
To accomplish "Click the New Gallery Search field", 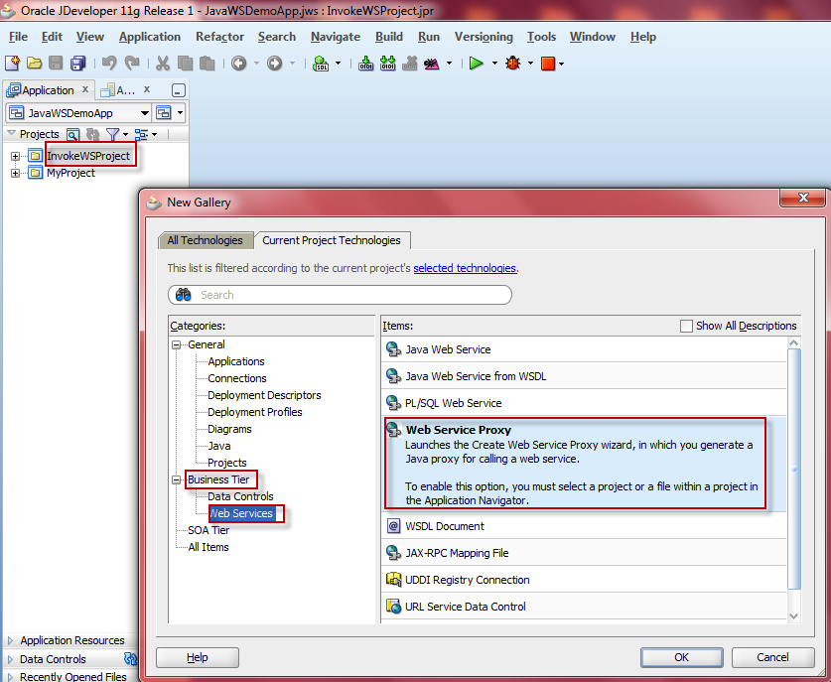I will (341, 295).
